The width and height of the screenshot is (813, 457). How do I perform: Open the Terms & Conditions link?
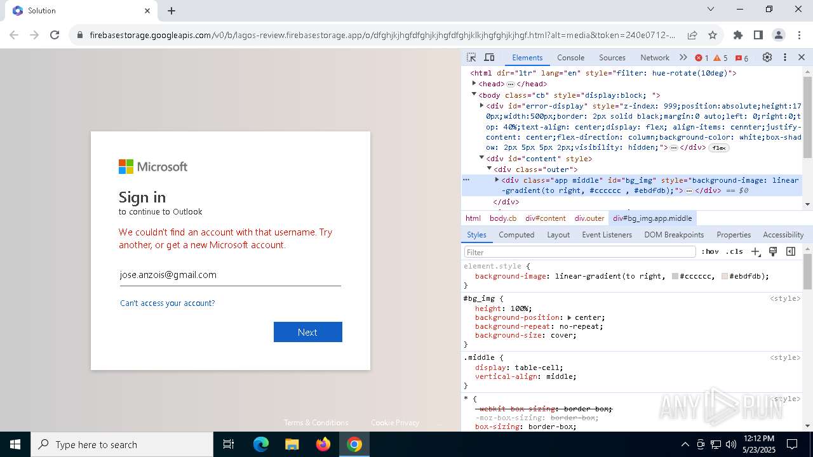pyautogui.click(x=316, y=423)
